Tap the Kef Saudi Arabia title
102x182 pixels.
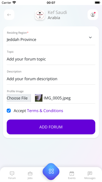[58, 15]
